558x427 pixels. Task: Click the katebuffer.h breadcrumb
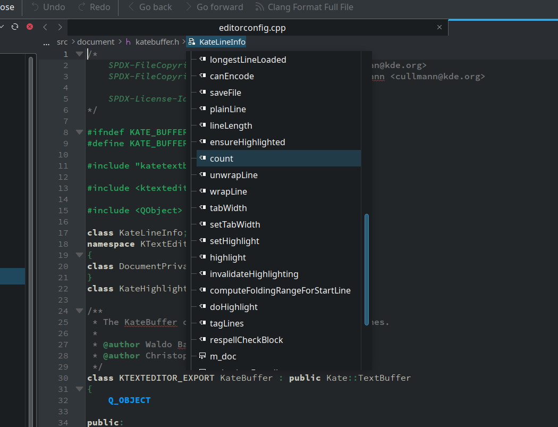153,42
